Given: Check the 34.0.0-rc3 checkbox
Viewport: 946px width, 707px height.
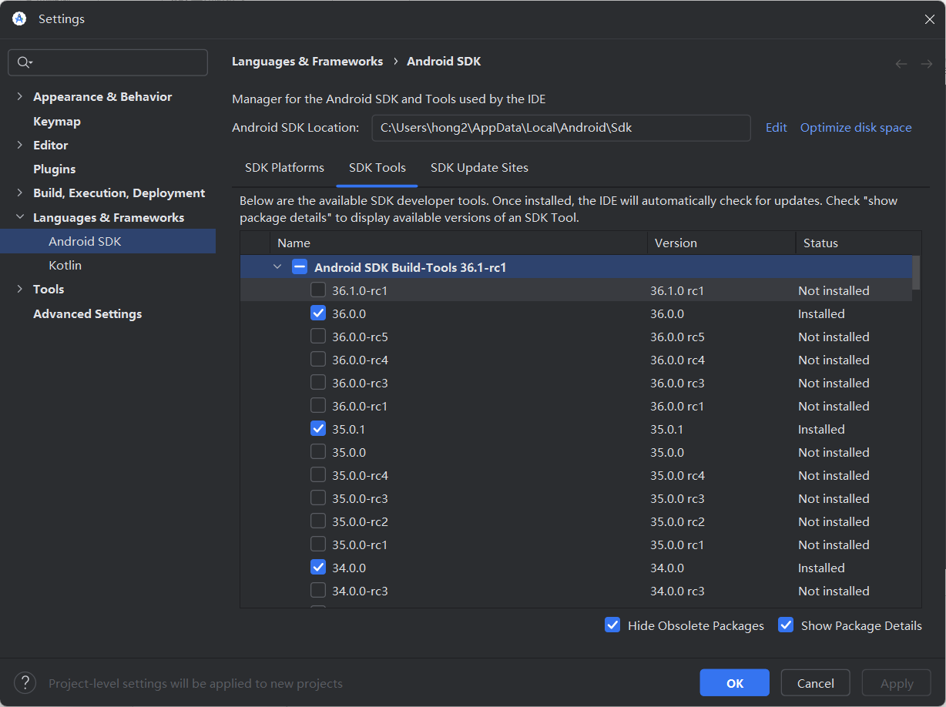Looking at the screenshot, I should tap(318, 591).
